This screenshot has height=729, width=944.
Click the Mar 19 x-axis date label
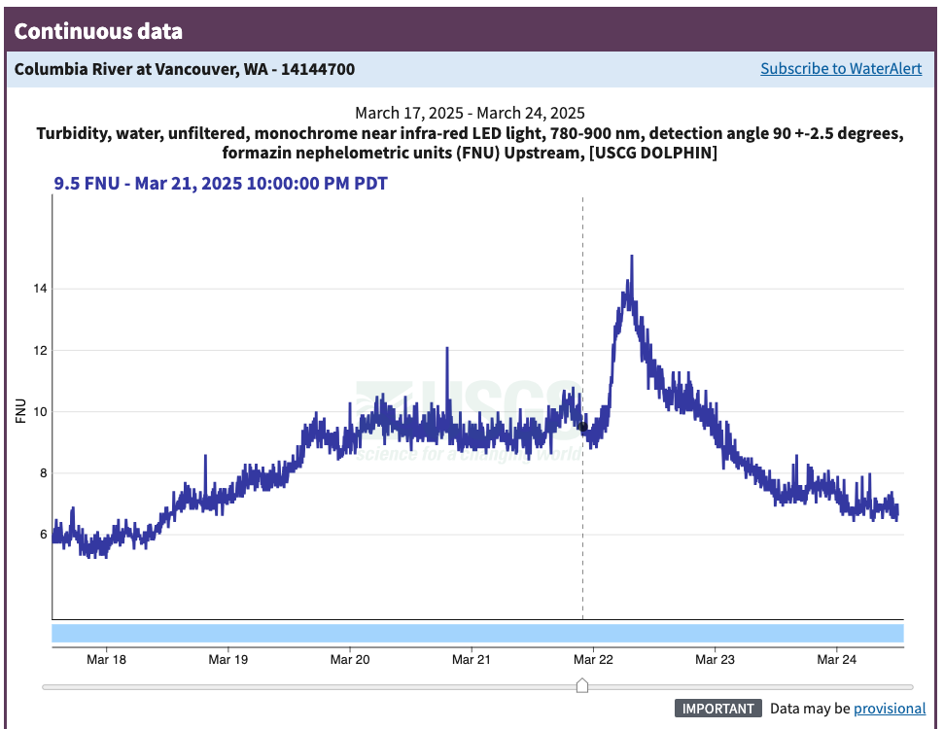click(x=227, y=659)
